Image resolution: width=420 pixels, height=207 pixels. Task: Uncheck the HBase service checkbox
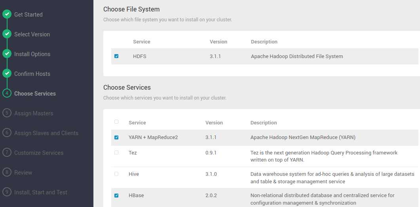coord(116,196)
